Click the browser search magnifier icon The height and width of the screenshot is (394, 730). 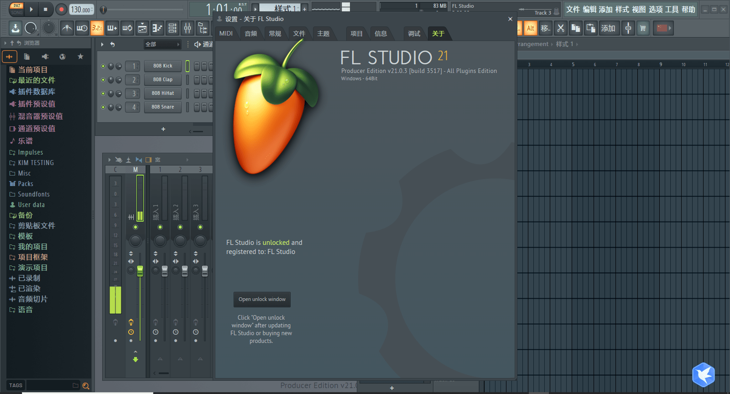click(x=85, y=386)
